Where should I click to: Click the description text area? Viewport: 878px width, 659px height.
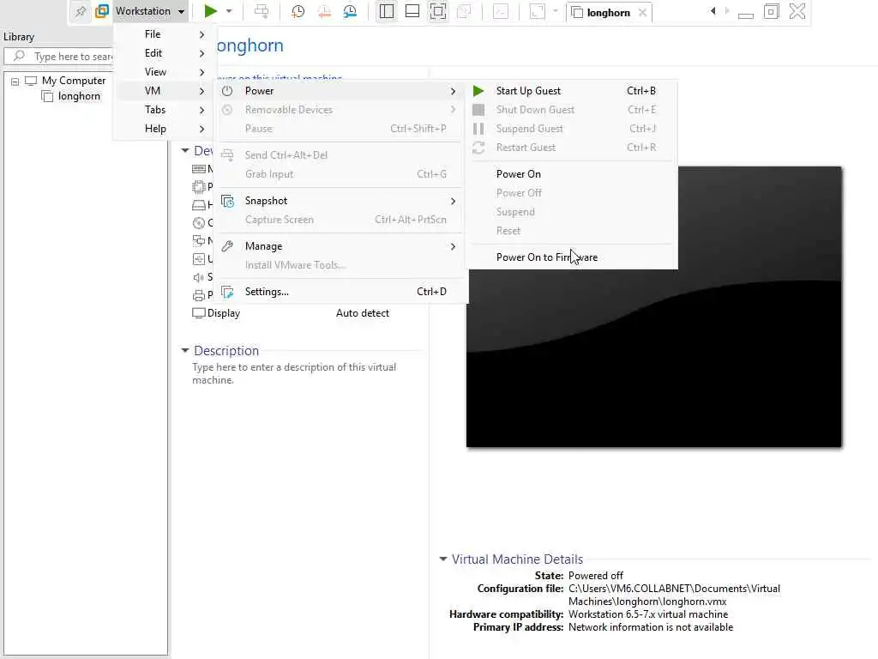294,374
